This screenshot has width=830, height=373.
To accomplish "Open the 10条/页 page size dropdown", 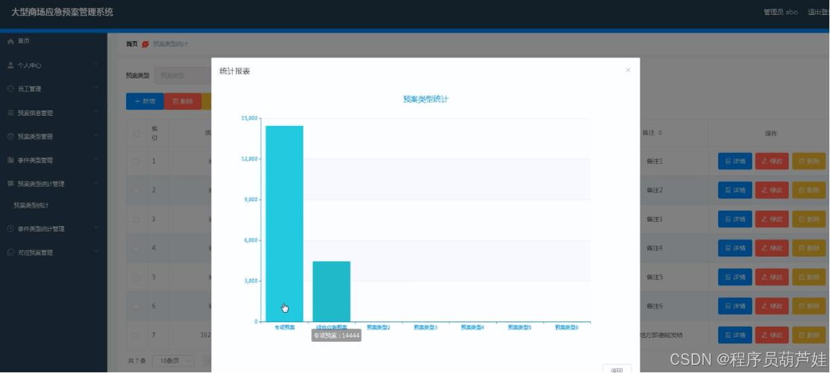I will [x=173, y=361].
